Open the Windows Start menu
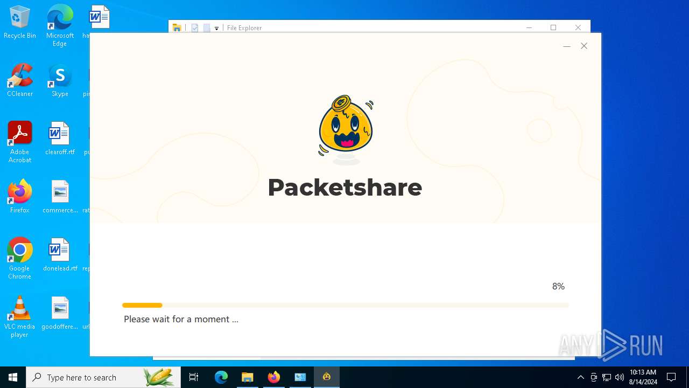The width and height of the screenshot is (689, 388). point(13,377)
